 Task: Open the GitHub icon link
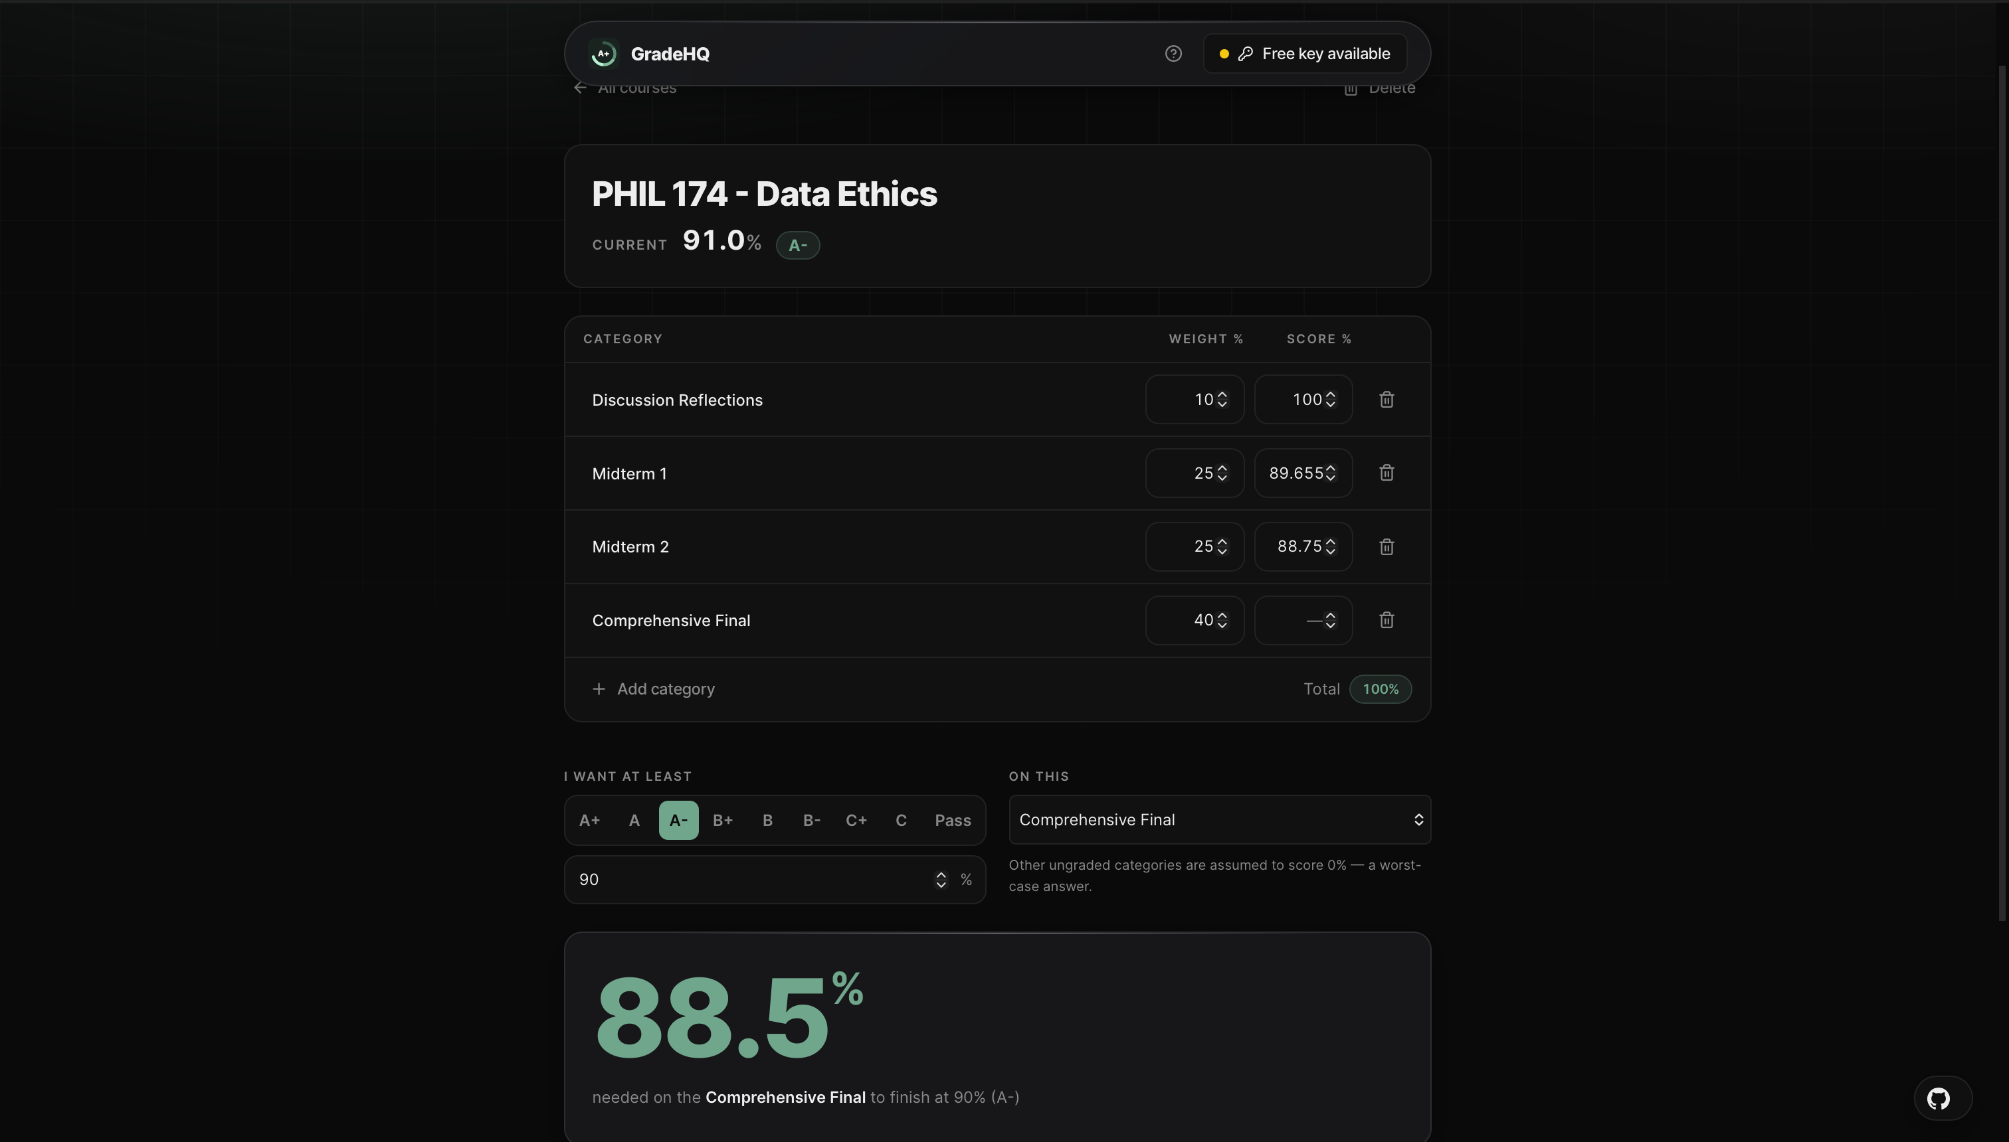1939,1098
